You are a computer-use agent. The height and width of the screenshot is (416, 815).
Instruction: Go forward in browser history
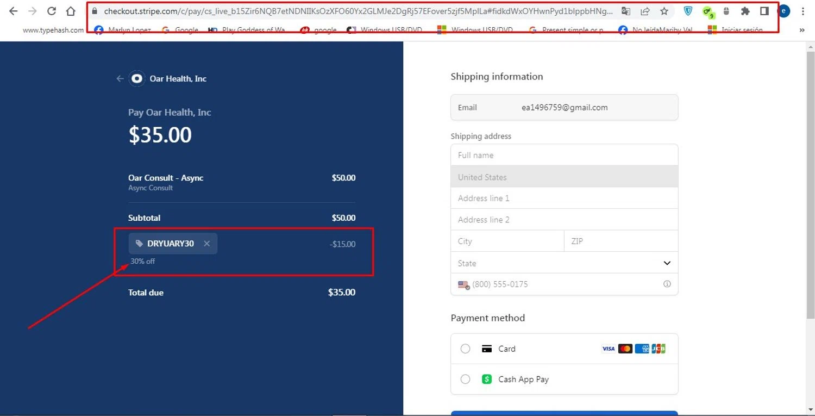33,11
